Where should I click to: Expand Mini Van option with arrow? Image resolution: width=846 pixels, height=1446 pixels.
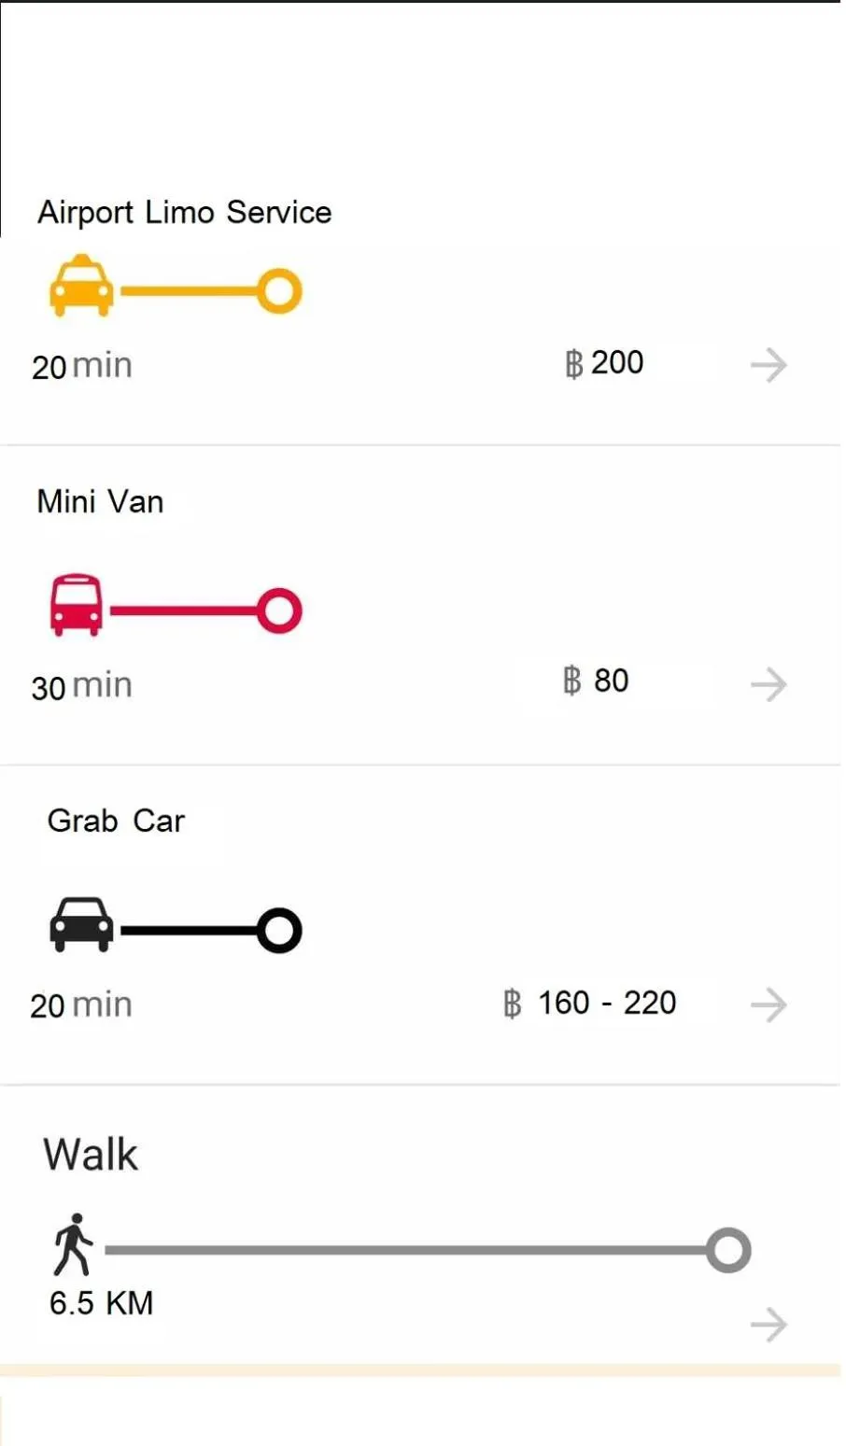[768, 685]
